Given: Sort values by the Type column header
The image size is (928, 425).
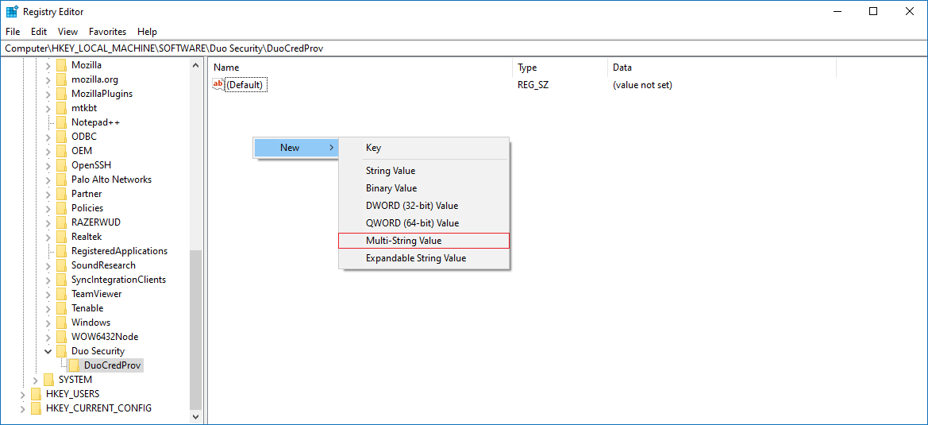Looking at the screenshot, I should tap(527, 68).
